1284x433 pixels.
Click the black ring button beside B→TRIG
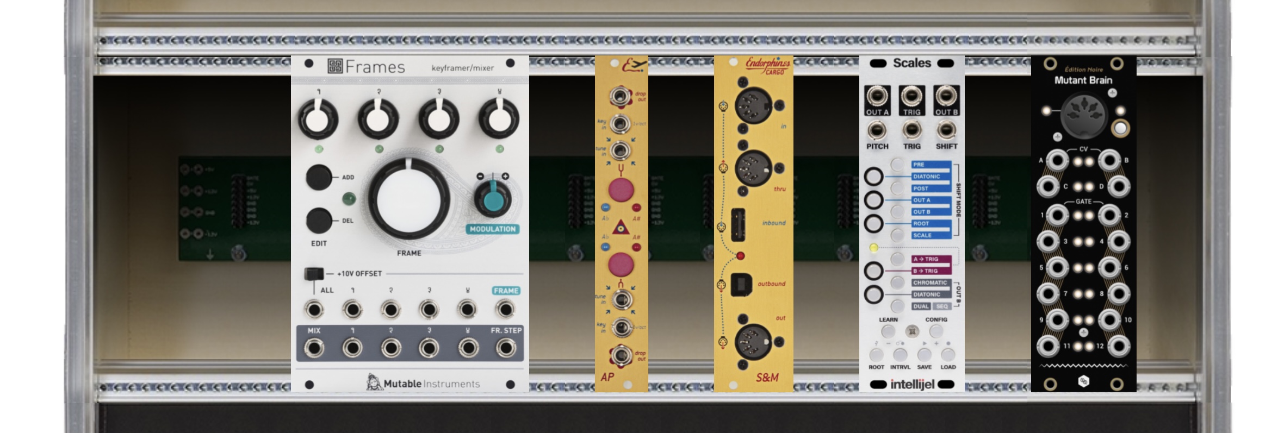point(873,271)
